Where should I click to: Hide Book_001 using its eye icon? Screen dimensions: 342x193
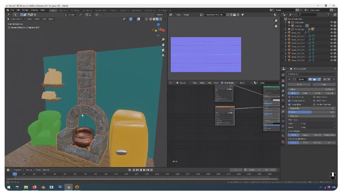(x=332, y=33)
